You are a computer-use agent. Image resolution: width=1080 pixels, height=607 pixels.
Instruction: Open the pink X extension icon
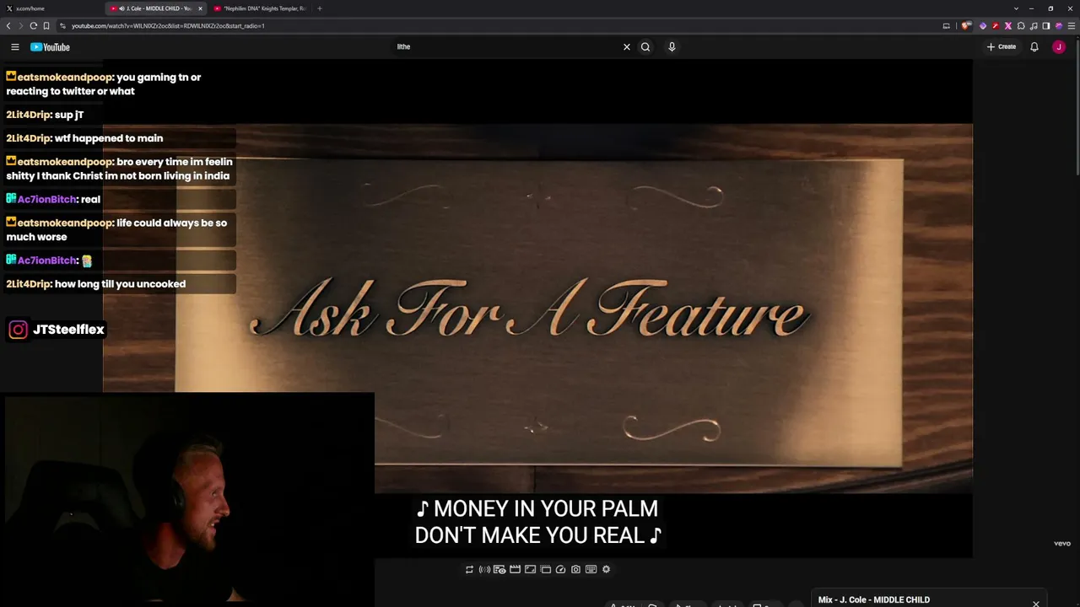(1007, 26)
